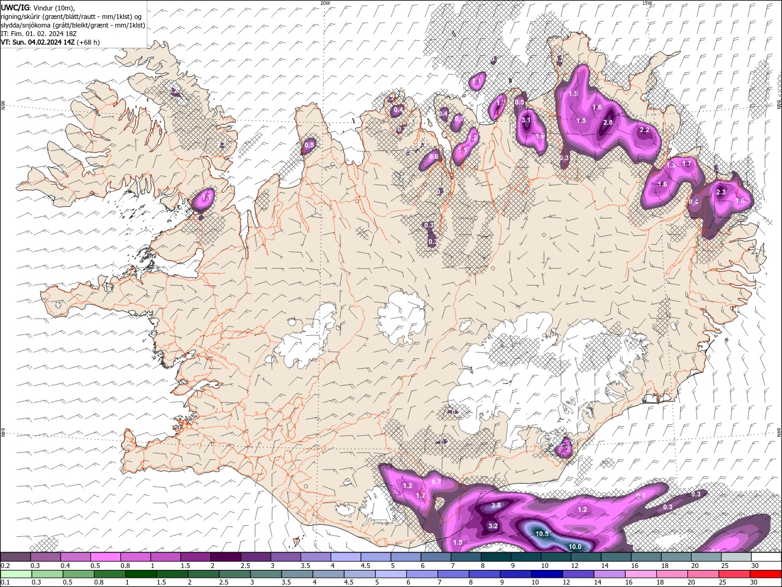The image size is (782, 587).
Task: Select the 18 pink swatch, lower legend row
Action: pos(671,574)
